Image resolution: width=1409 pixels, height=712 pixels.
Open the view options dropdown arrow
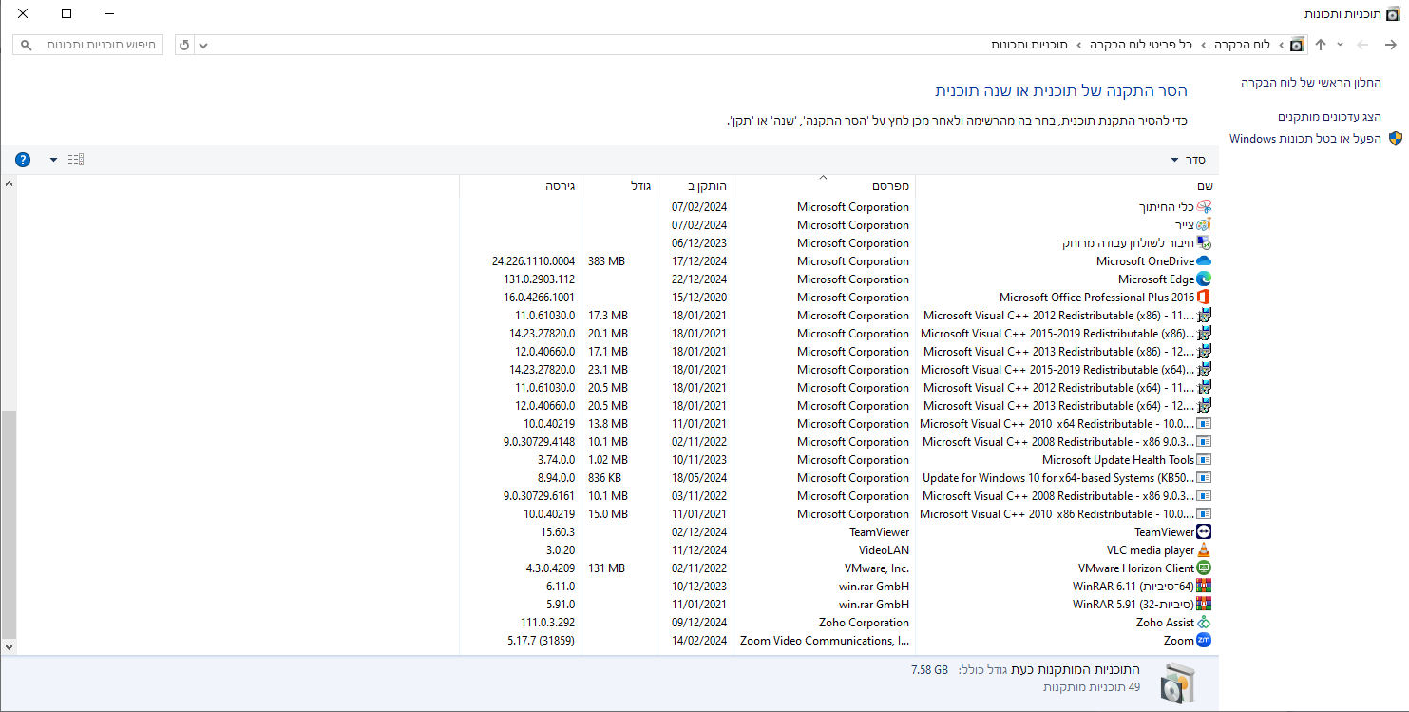53,160
